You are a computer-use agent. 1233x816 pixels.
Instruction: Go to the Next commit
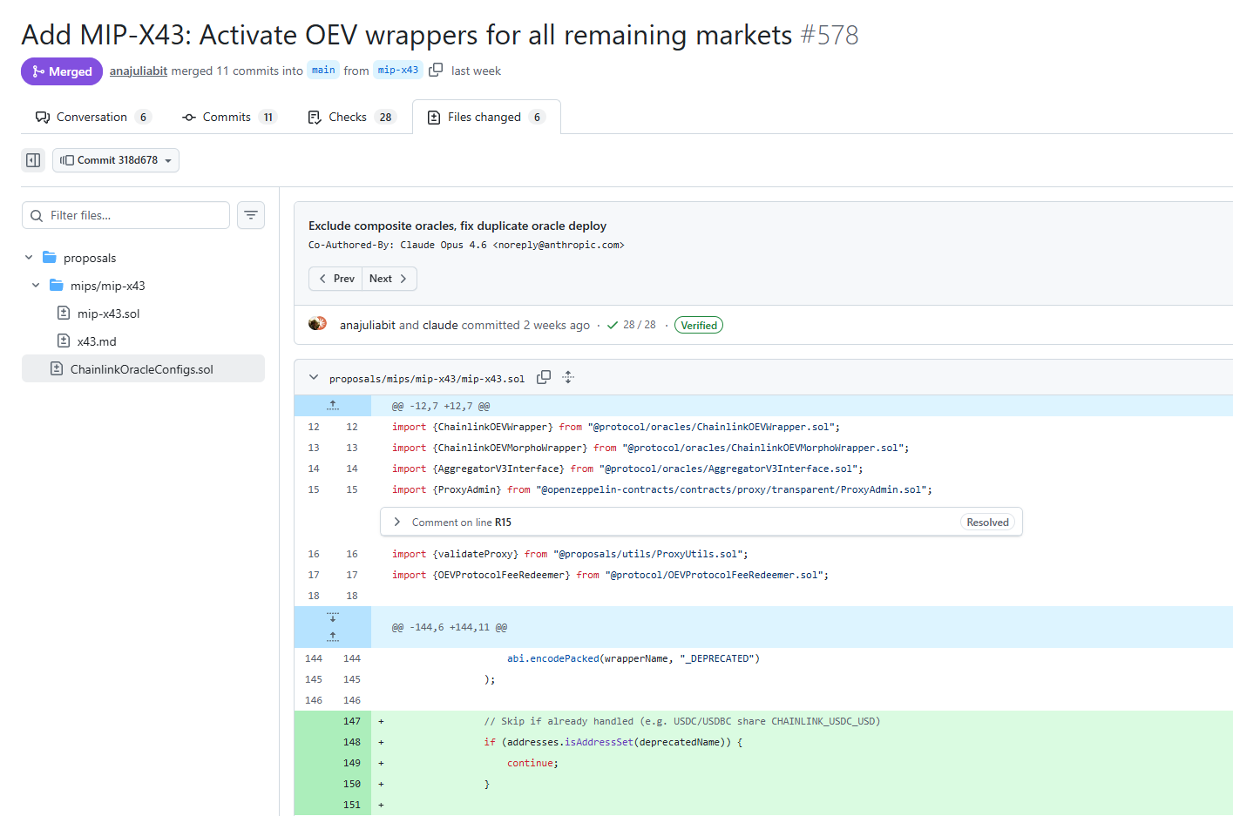tap(389, 279)
